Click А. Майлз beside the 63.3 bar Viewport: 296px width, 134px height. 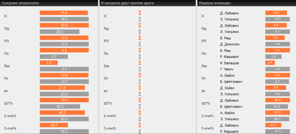[x=227, y=113]
